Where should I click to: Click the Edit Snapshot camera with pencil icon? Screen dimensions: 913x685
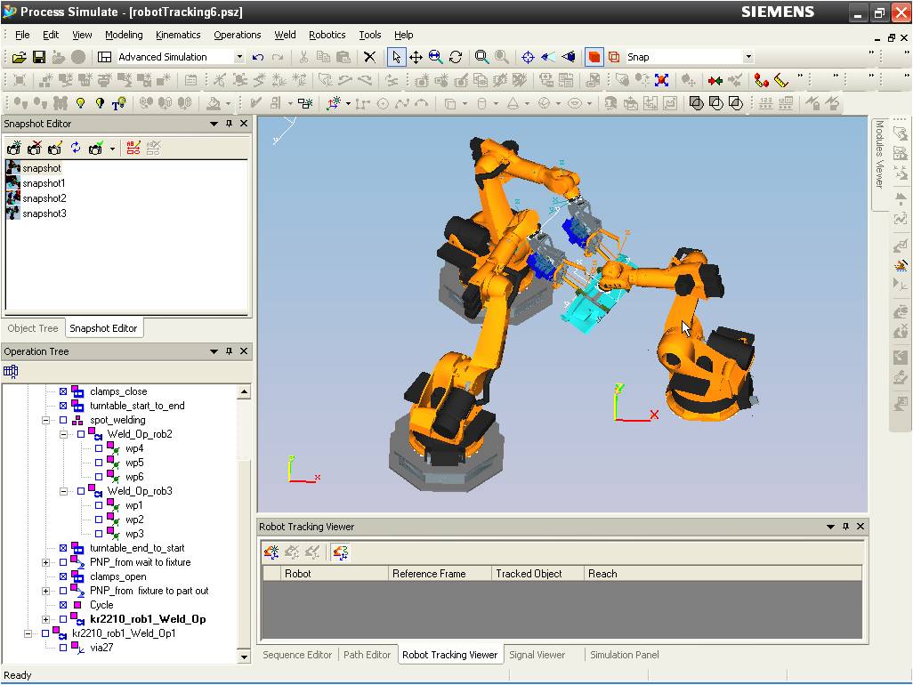[55, 148]
